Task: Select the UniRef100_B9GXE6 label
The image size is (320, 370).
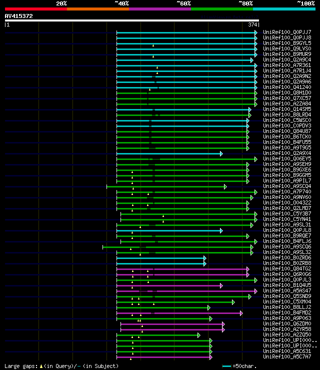Action: point(287,169)
